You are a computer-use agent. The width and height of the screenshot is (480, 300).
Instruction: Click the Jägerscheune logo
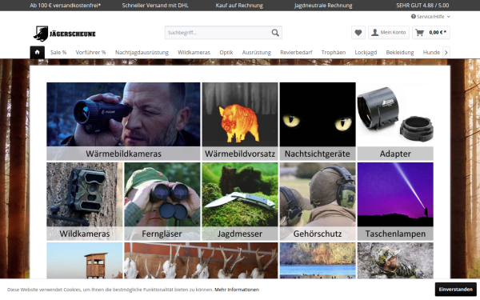point(64,34)
